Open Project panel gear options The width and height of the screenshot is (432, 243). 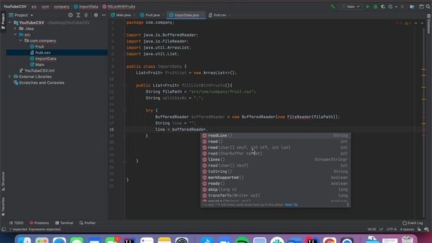pyautogui.click(x=96, y=15)
